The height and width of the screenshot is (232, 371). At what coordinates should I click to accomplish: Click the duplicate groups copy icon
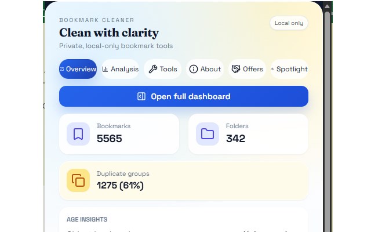[78, 180]
